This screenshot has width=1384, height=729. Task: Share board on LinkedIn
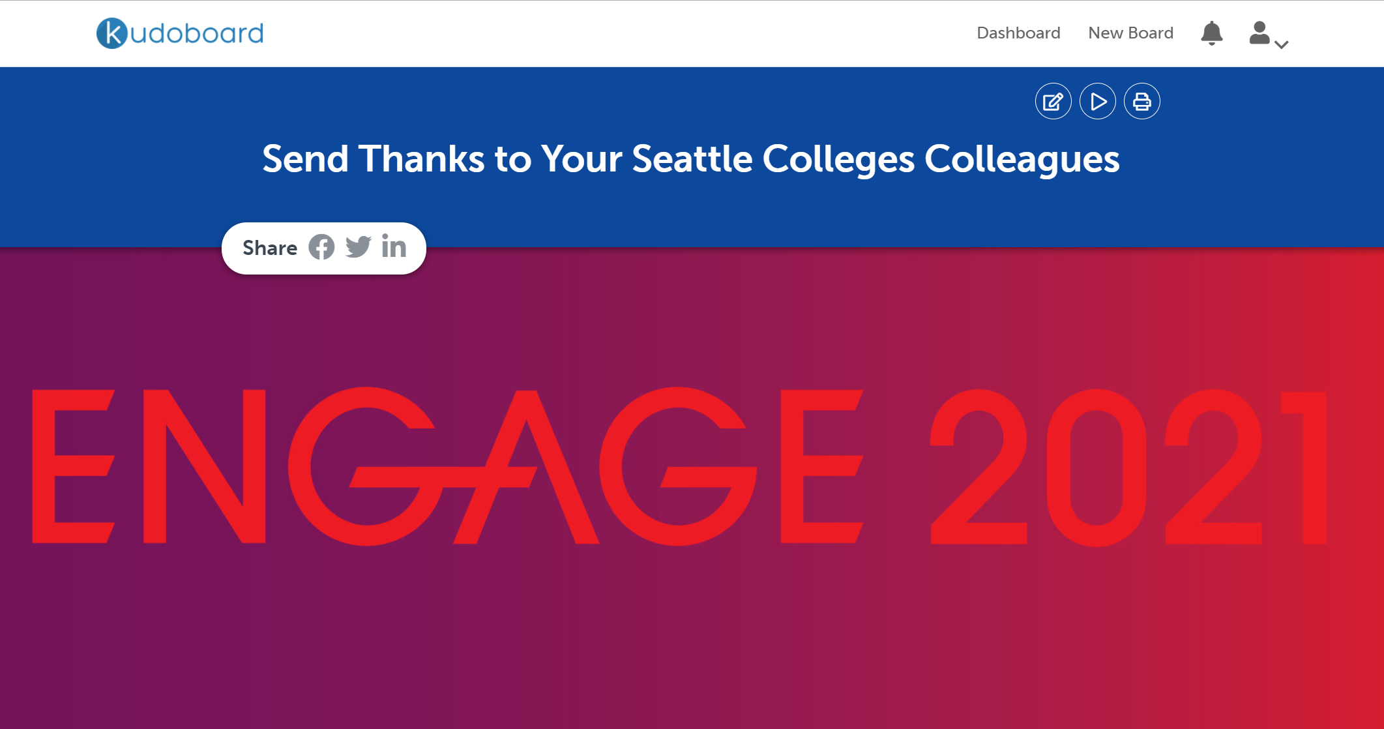coord(394,246)
